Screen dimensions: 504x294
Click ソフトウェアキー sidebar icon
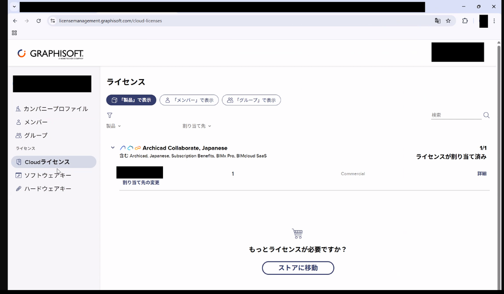pos(19,175)
